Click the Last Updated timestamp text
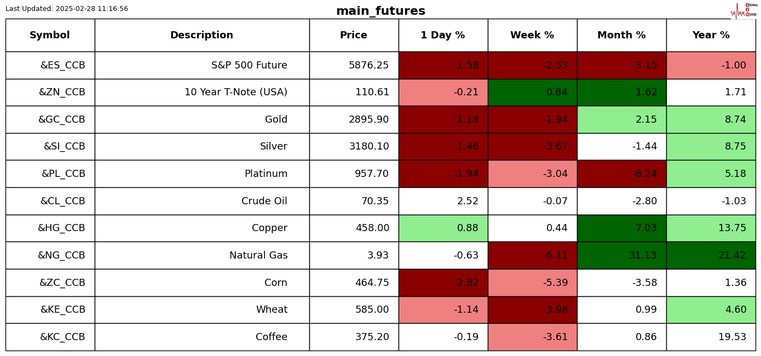Viewport: 761px width, 356px height. click(67, 9)
